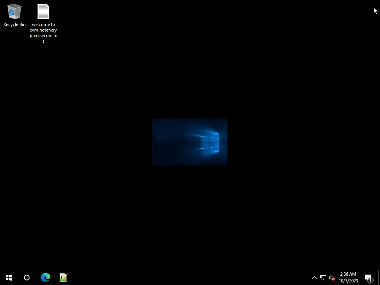Open Cortana search circle on taskbar
The width and height of the screenshot is (380, 285).
click(x=27, y=278)
